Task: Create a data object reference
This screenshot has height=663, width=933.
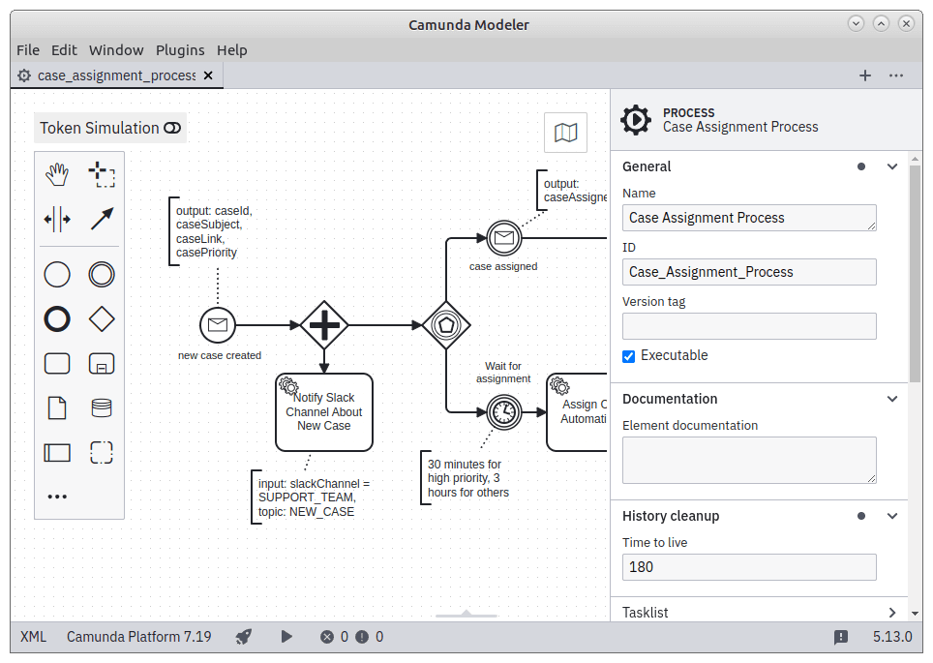Action: pyautogui.click(x=57, y=408)
